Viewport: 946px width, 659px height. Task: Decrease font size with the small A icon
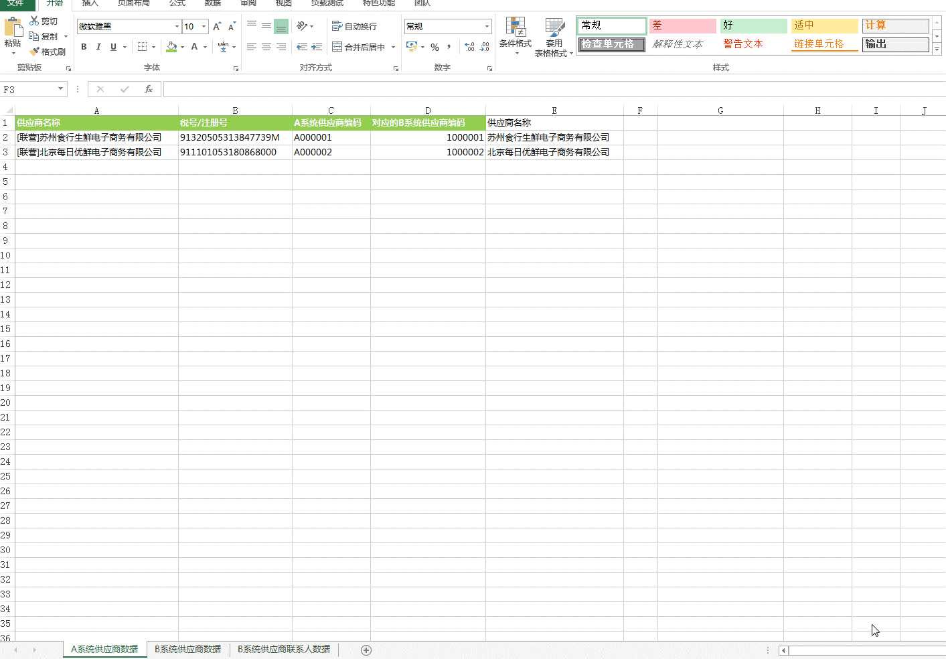pos(232,26)
